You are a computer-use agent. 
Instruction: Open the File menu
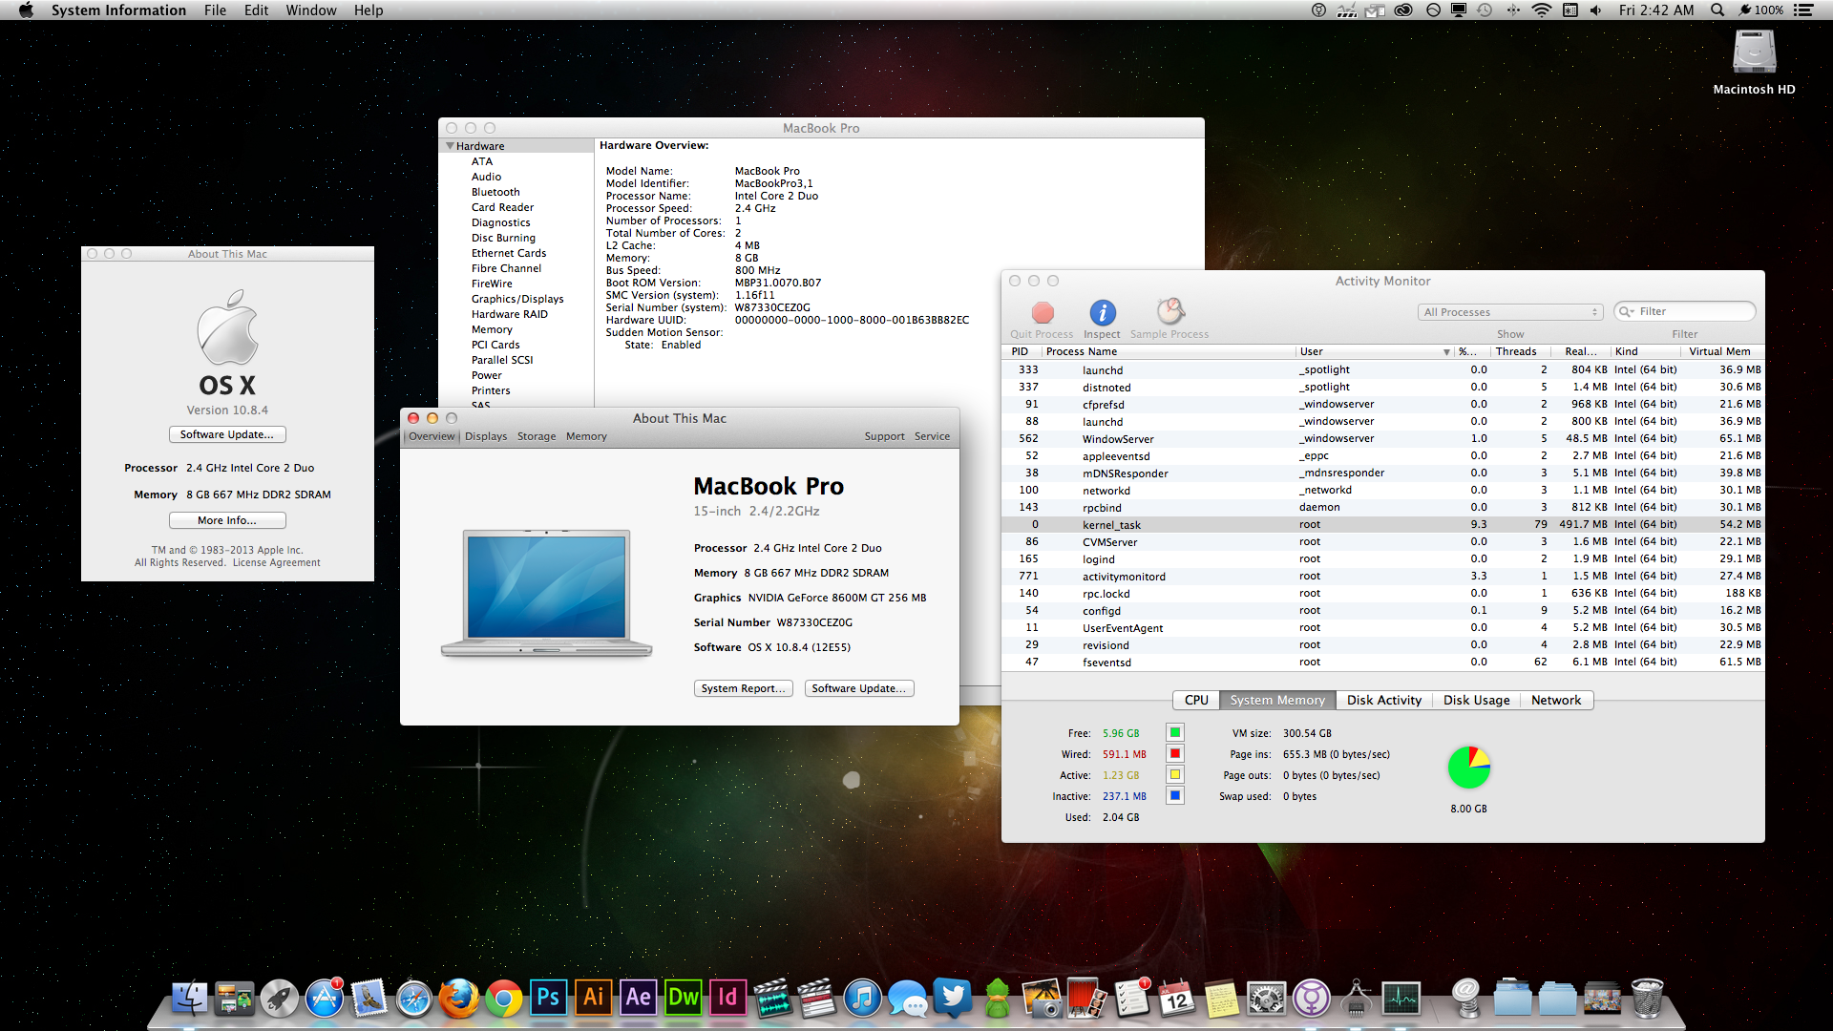215,11
